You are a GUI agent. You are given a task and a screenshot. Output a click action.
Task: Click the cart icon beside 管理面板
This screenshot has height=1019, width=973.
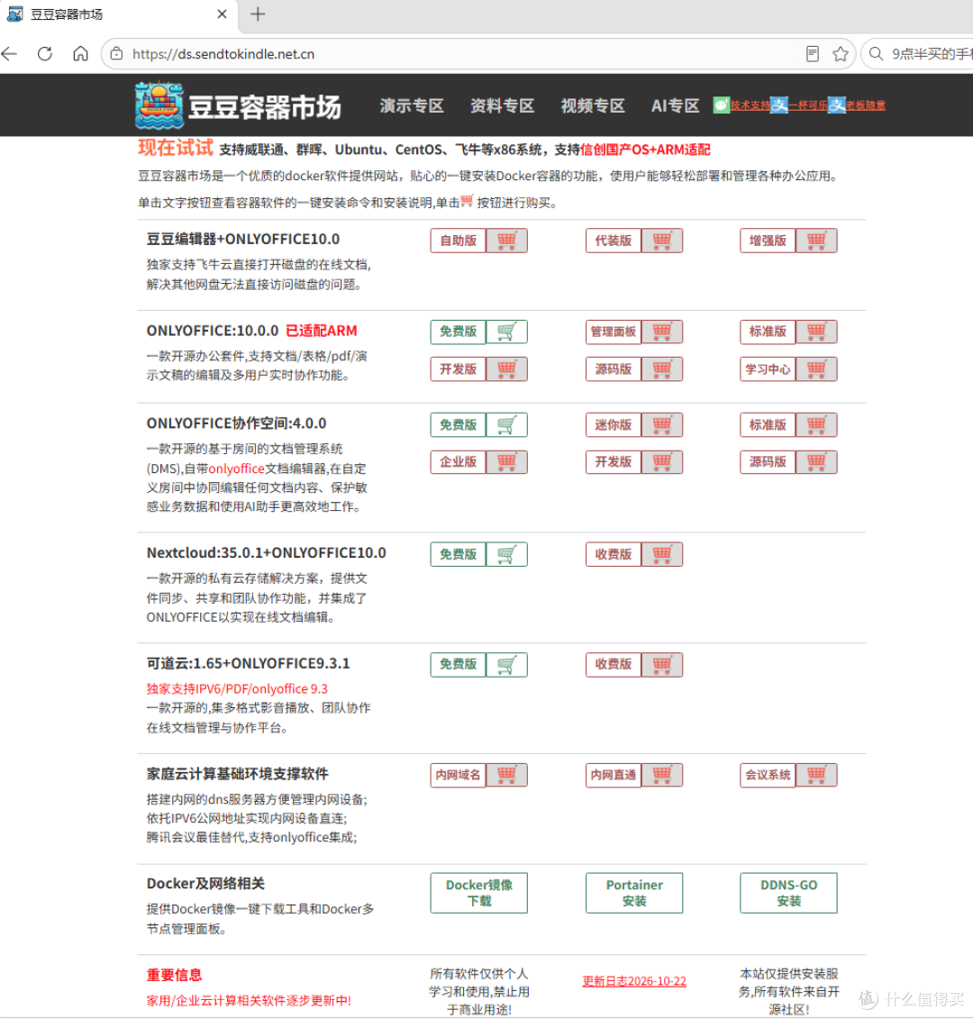point(661,332)
